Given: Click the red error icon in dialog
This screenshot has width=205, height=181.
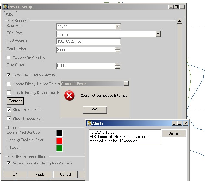Looking at the screenshot, I should tap(69, 96).
